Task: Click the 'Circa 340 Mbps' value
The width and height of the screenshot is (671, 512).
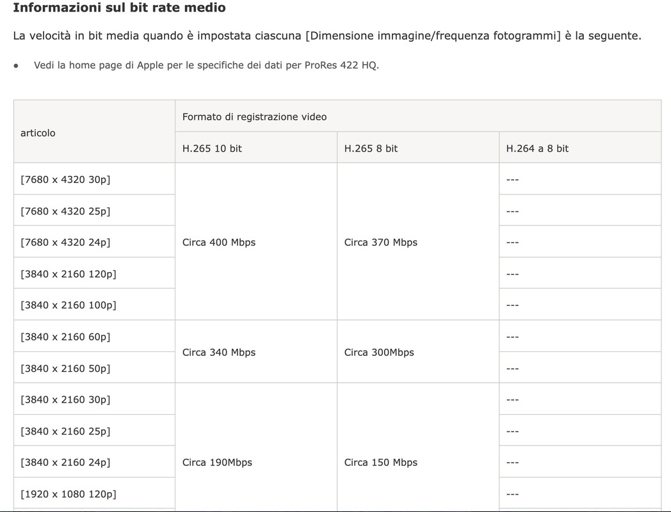Action: (x=219, y=353)
